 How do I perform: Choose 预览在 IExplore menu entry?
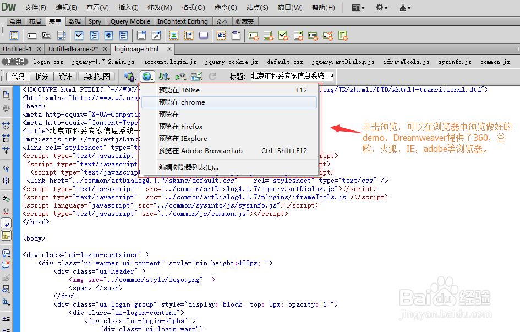229,138
